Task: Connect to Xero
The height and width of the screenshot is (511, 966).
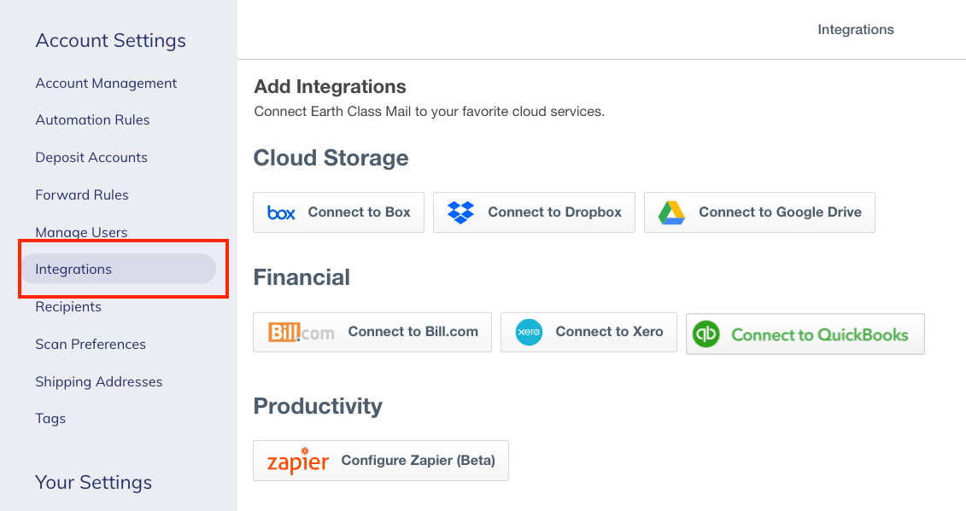Action: 589,333
